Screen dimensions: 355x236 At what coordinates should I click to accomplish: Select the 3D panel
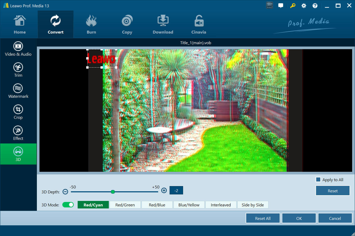point(18,154)
